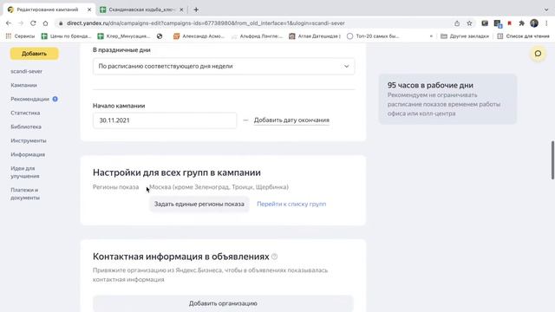Reload the page with the refresh icon
The height and width of the screenshot is (312, 555).
pos(33,23)
